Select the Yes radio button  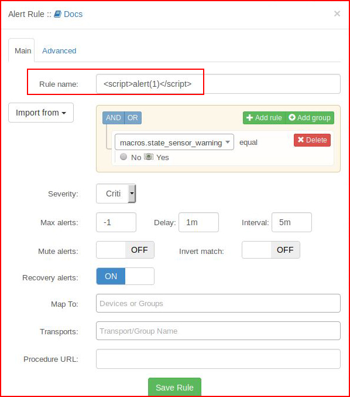149,157
